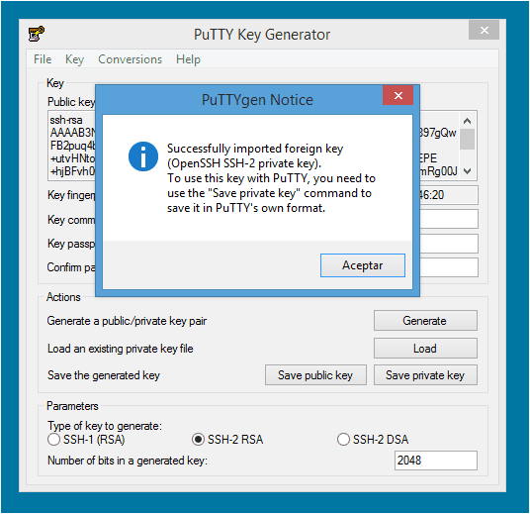The image size is (530, 514).
Task: Click the public key scroll up arrow
Action: (467, 121)
